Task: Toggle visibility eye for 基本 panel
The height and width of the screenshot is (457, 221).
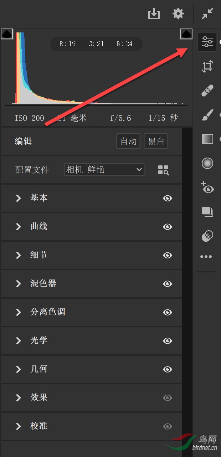Action: click(168, 198)
